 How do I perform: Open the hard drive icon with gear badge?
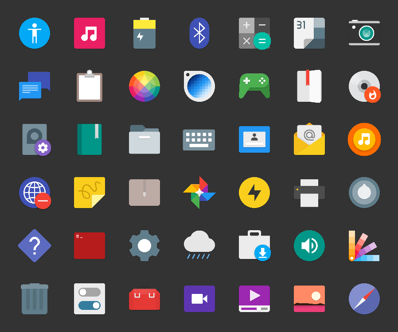pyautogui.click(x=36, y=140)
